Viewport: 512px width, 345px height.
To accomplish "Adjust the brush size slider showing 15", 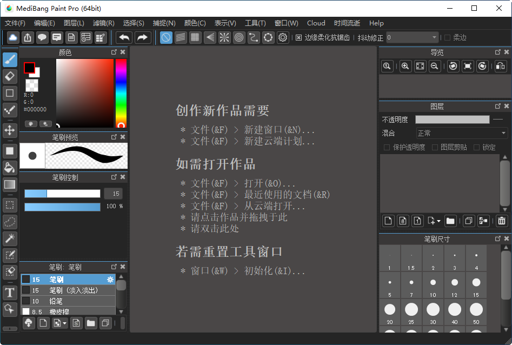I will 62,194.
